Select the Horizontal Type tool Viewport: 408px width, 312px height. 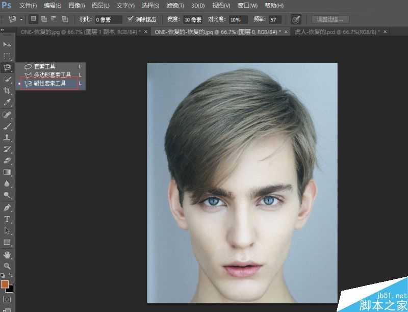point(7,219)
